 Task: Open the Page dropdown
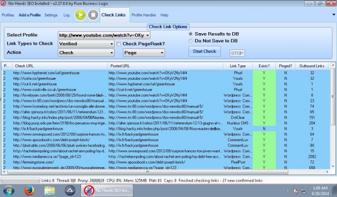pyautogui.click(x=144, y=52)
